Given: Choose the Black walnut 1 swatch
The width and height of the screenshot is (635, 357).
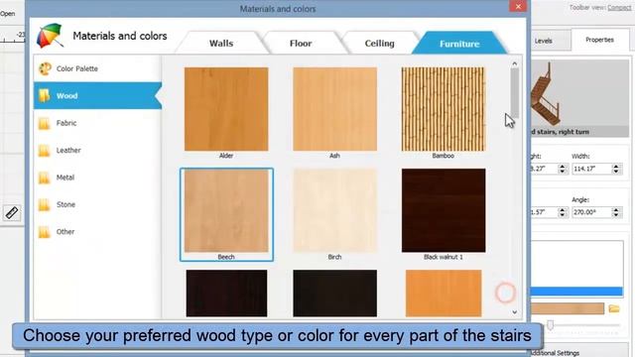Looking at the screenshot, I should [x=444, y=210].
